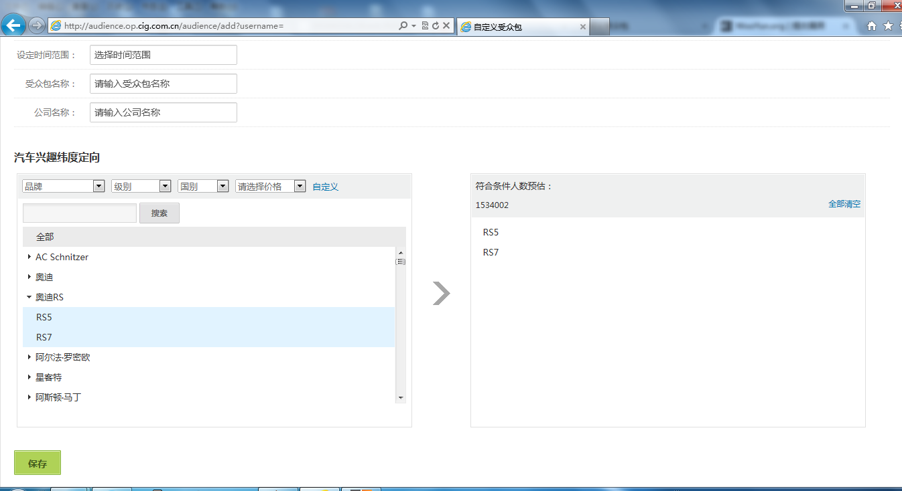Go back with the browser back arrow
The image size is (902, 491).
[13, 25]
